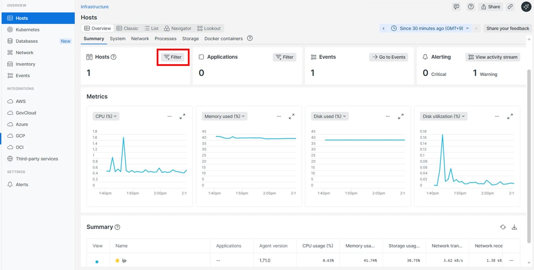Viewport: 534px width, 270px height.
Task: Open the Hosts info tooltip icon
Action: click(113, 57)
